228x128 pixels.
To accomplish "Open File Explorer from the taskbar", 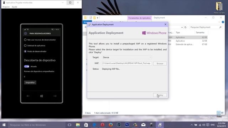I will (x=78, y=125).
